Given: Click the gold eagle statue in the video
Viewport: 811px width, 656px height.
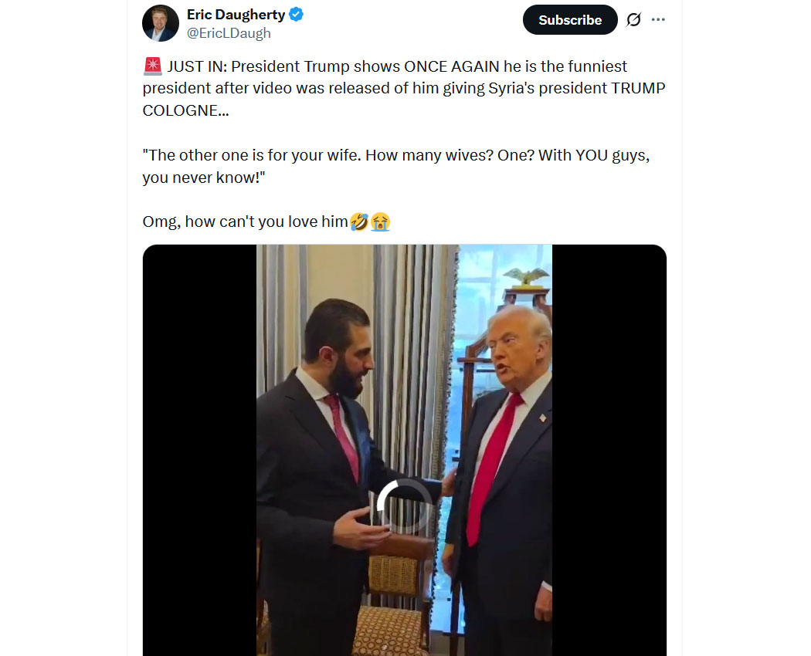Looking at the screenshot, I should coord(526,277).
